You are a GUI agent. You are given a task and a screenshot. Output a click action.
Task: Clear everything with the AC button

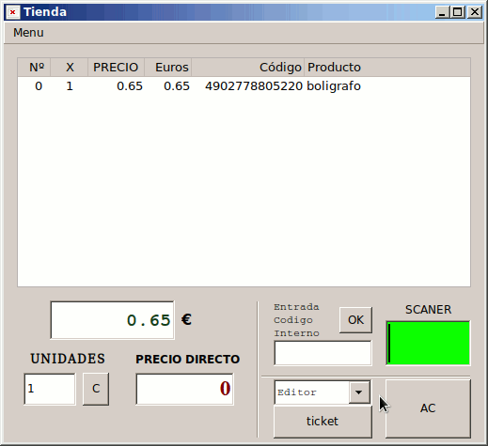[x=428, y=408]
